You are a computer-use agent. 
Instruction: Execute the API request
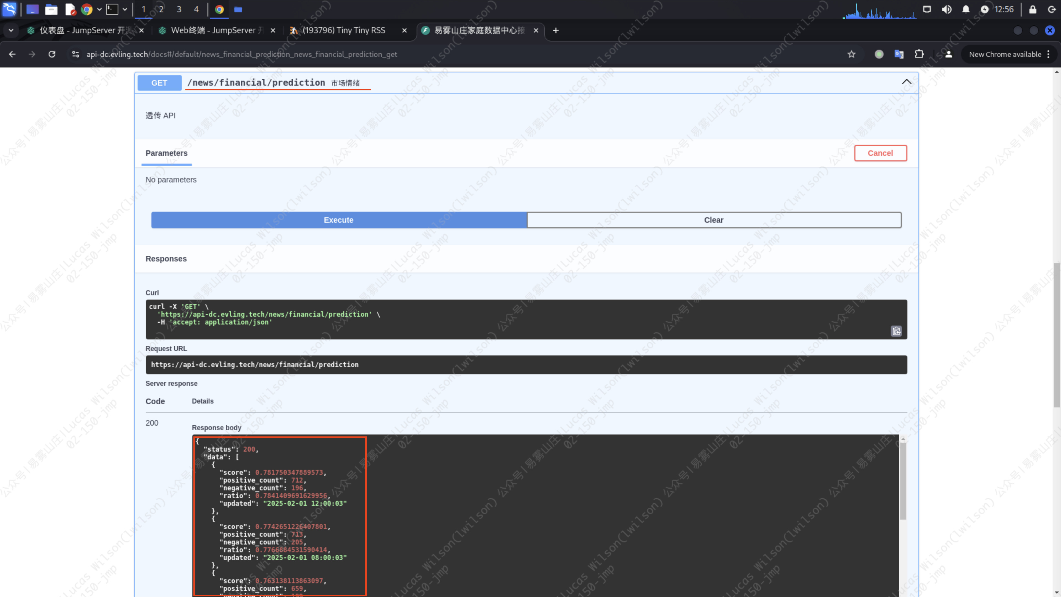(x=338, y=220)
